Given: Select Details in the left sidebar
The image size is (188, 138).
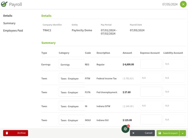Looking at the screenshot, I should point(8,16).
